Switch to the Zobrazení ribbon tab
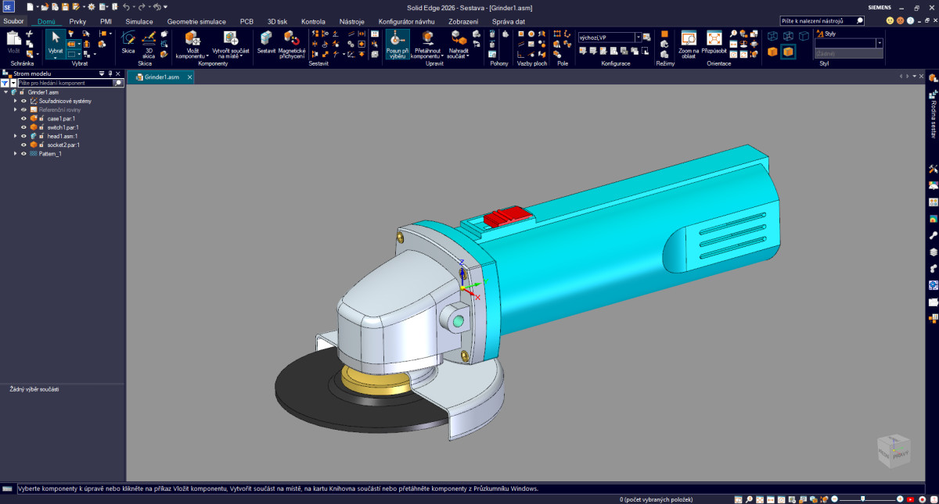 [465, 22]
